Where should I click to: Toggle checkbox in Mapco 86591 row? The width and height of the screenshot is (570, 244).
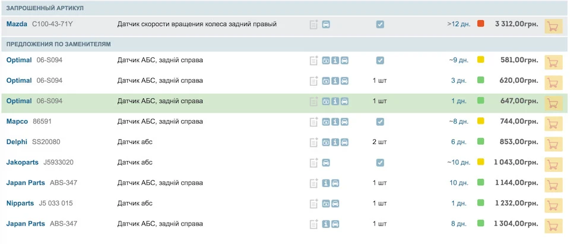pos(380,122)
